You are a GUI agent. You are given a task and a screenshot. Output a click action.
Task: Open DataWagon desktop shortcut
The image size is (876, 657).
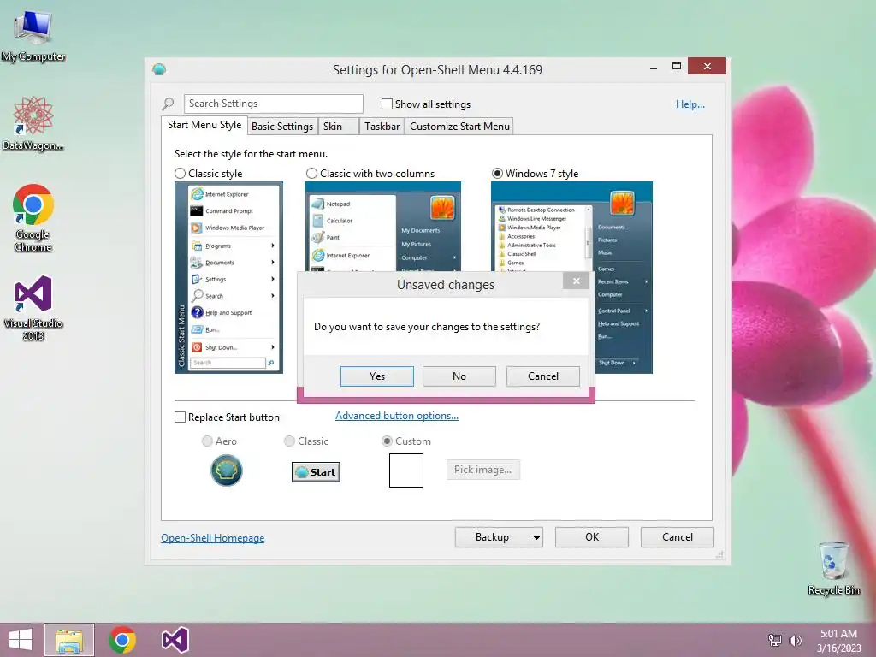[x=33, y=123]
